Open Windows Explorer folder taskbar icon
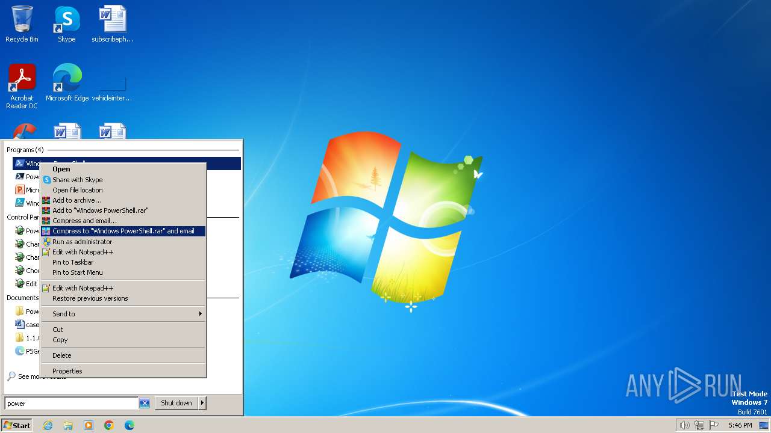This screenshot has height=433, width=771. [x=68, y=425]
